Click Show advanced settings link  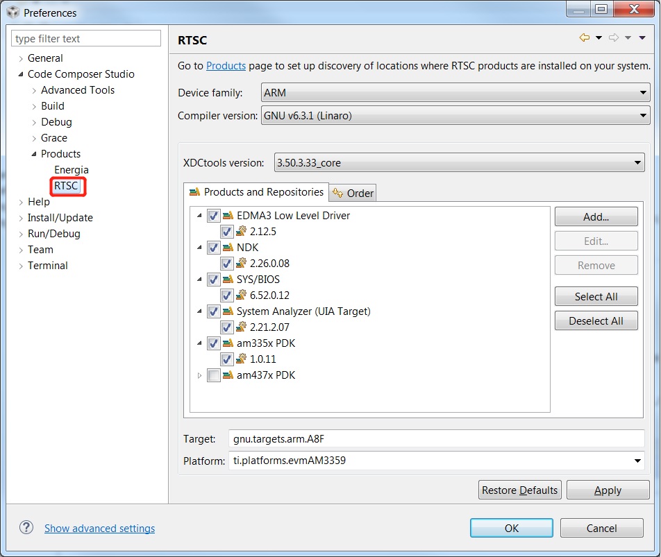[x=99, y=528]
